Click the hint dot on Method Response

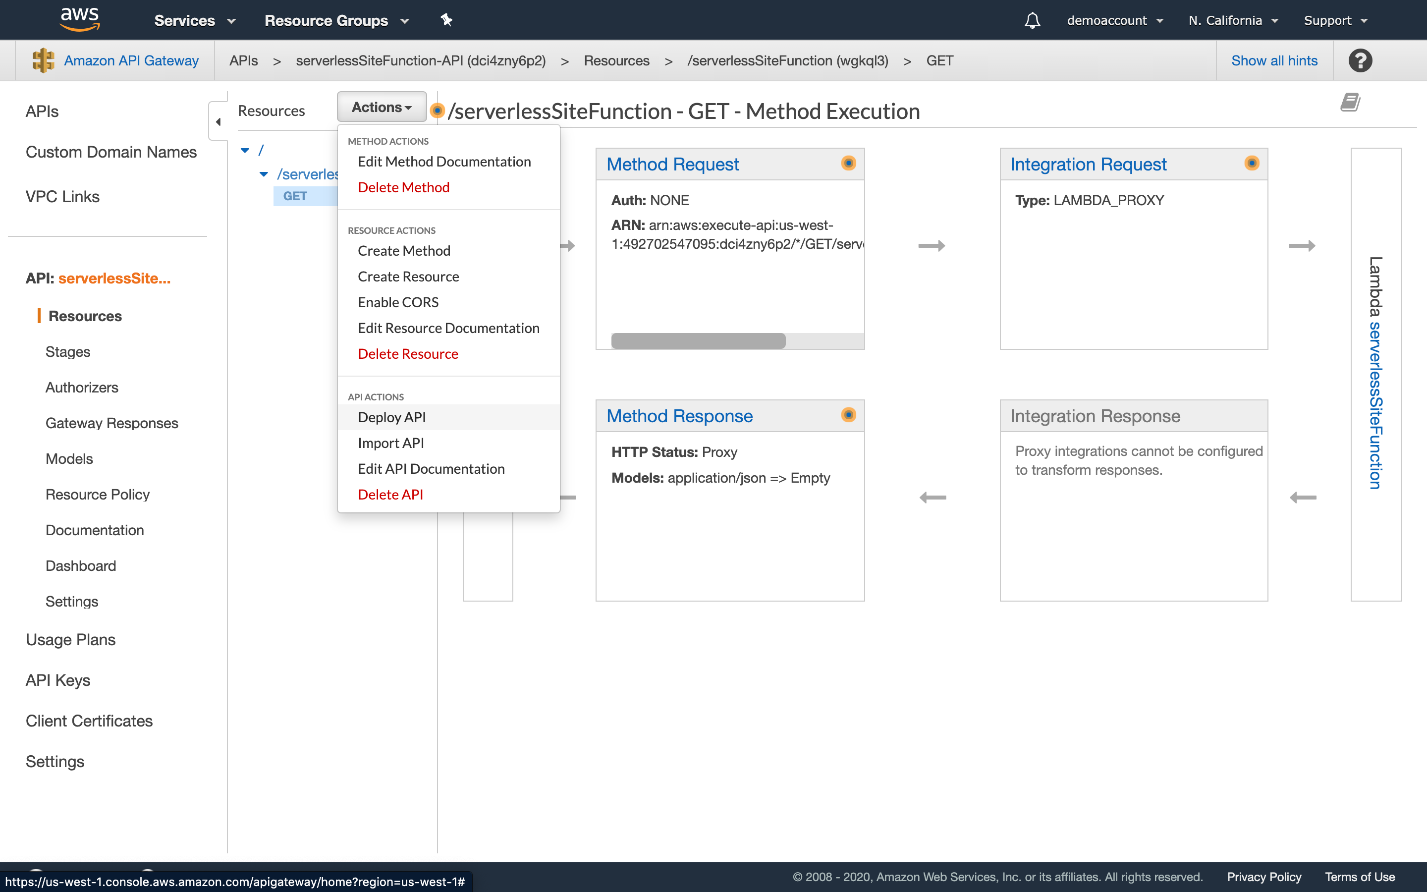click(x=848, y=415)
